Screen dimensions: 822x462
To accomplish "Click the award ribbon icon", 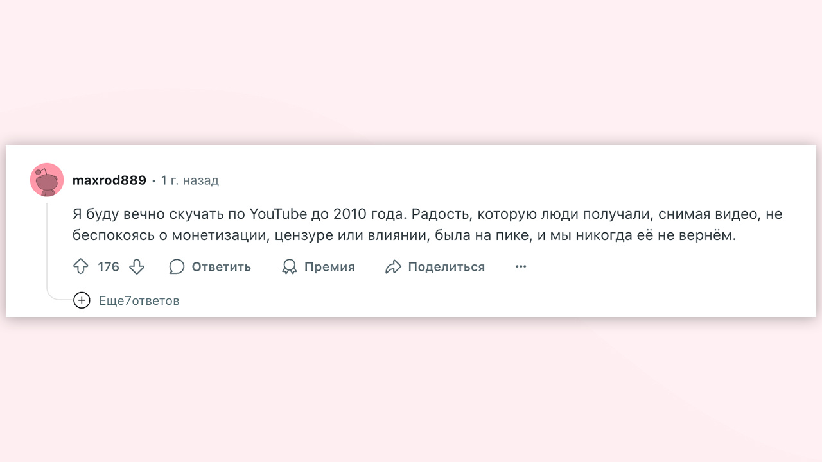I will click(290, 267).
